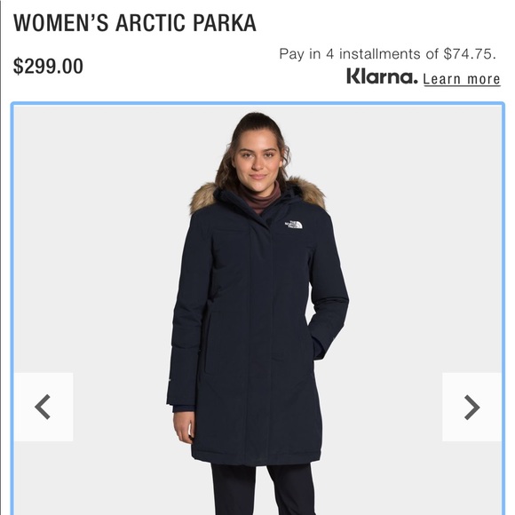
Task: Click the parka's bottom hem
Action: [257, 457]
